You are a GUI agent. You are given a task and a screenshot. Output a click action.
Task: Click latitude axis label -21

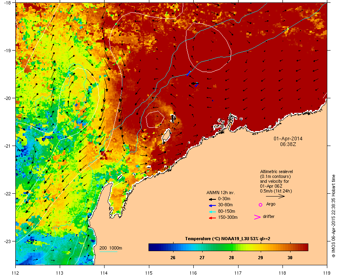pyautogui.click(x=7, y=146)
